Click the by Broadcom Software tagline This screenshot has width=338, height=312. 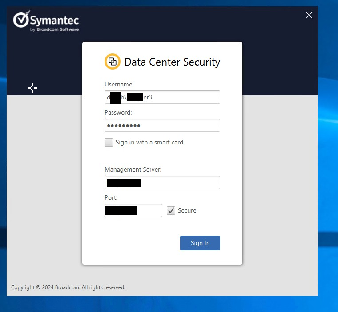click(55, 29)
